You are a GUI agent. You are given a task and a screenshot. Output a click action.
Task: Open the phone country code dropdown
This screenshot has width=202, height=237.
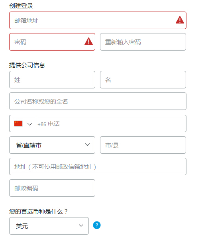pos(23,123)
